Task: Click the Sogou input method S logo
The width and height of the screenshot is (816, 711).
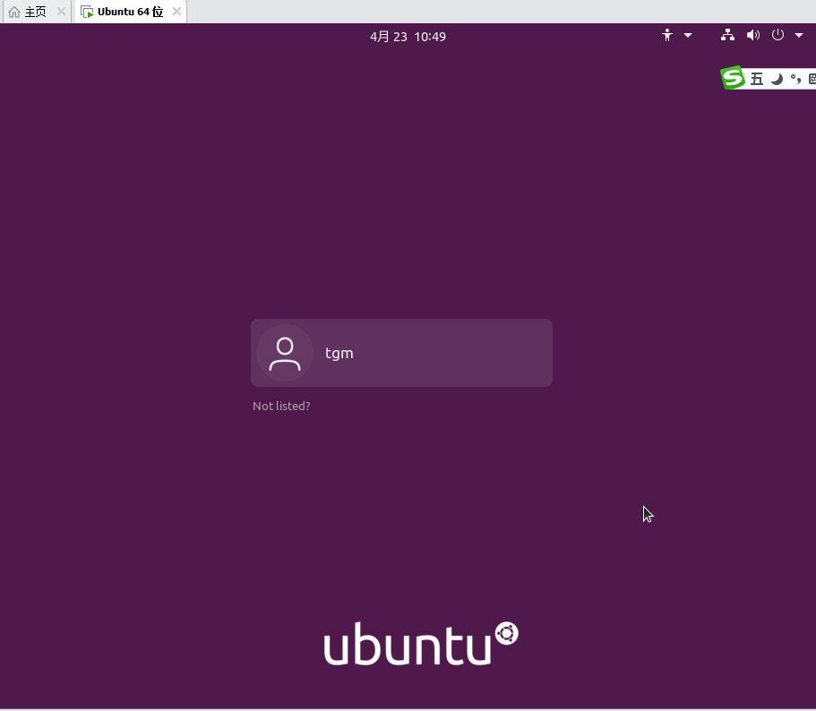Action: pyautogui.click(x=733, y=78)
